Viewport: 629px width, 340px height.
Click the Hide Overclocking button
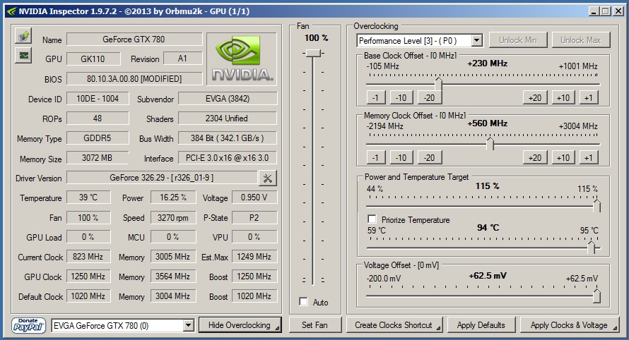pyautogui.click(x=240, y=325)
